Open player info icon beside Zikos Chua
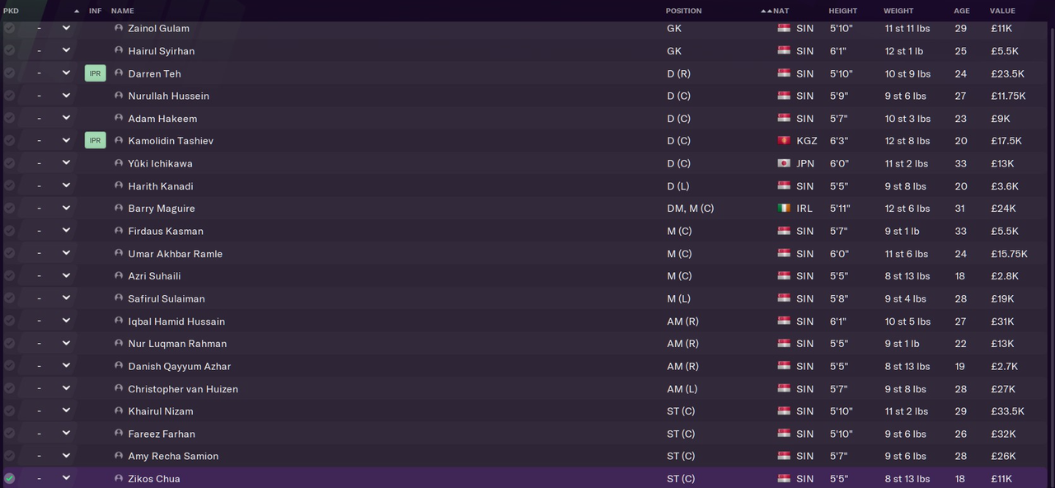 [x=119, y=478]
